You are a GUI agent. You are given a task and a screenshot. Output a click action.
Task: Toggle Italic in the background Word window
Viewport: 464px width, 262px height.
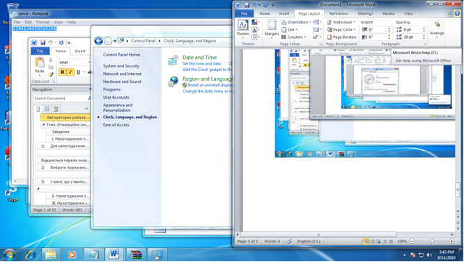(70, 72)
